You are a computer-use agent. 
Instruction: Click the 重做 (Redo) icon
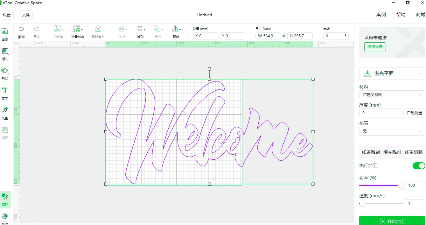[x=37, y=29]
